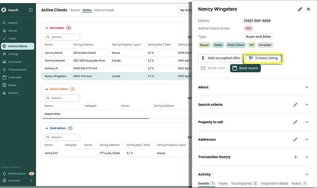Image resolution: width=318 pixels, height=188 pixels.
Task: Click the Book event button
Action: tap(245, 68)
